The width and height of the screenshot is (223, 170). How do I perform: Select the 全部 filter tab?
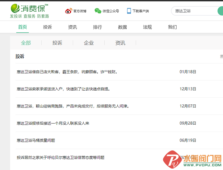[26, 43]
